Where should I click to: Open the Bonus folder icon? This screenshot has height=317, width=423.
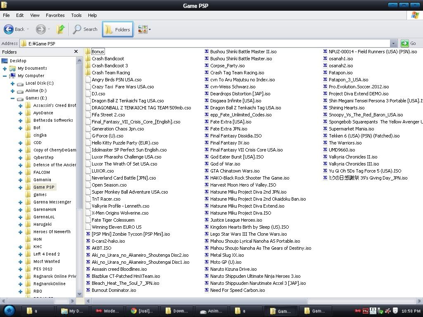(88, 52)
